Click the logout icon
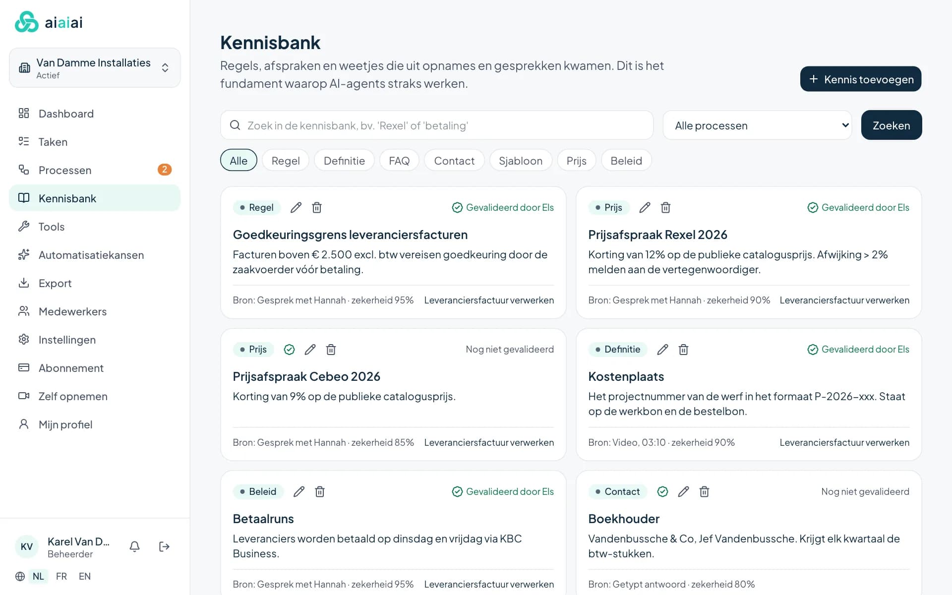The height and width of the screenshot is (595, 952). pyautogui.click(x=164, y=546)
